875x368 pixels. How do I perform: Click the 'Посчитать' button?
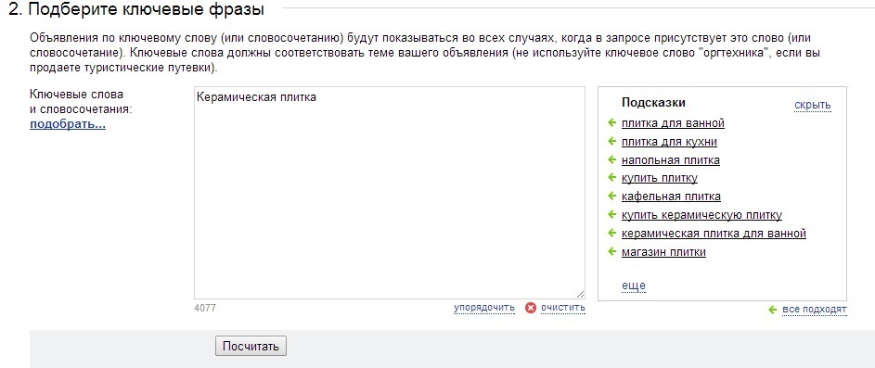click(251, 346)
